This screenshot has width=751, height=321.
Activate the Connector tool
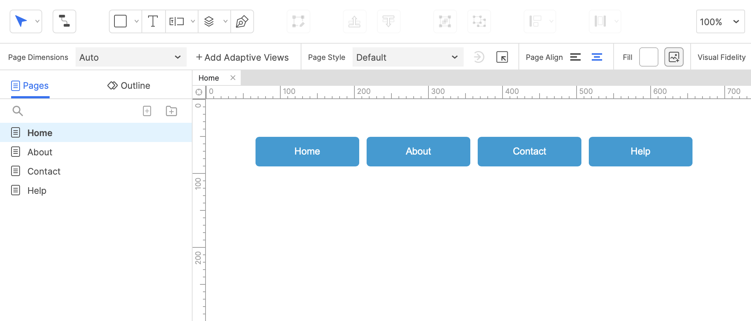click(x=64, y=21)
